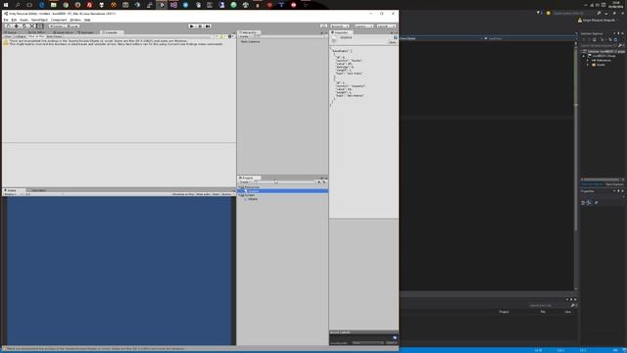Open the Edit menu in Unity
The height and width of the screenshot is (353, 627).
tap(14, 20)
